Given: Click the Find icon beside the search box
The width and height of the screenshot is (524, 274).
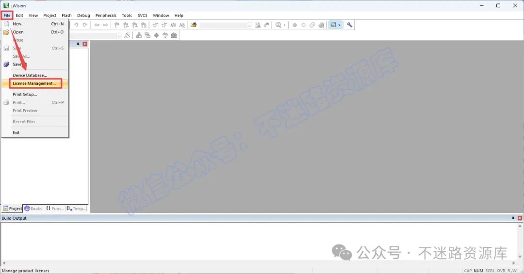Looking at the screenshot, I should [x=258, y=25].
